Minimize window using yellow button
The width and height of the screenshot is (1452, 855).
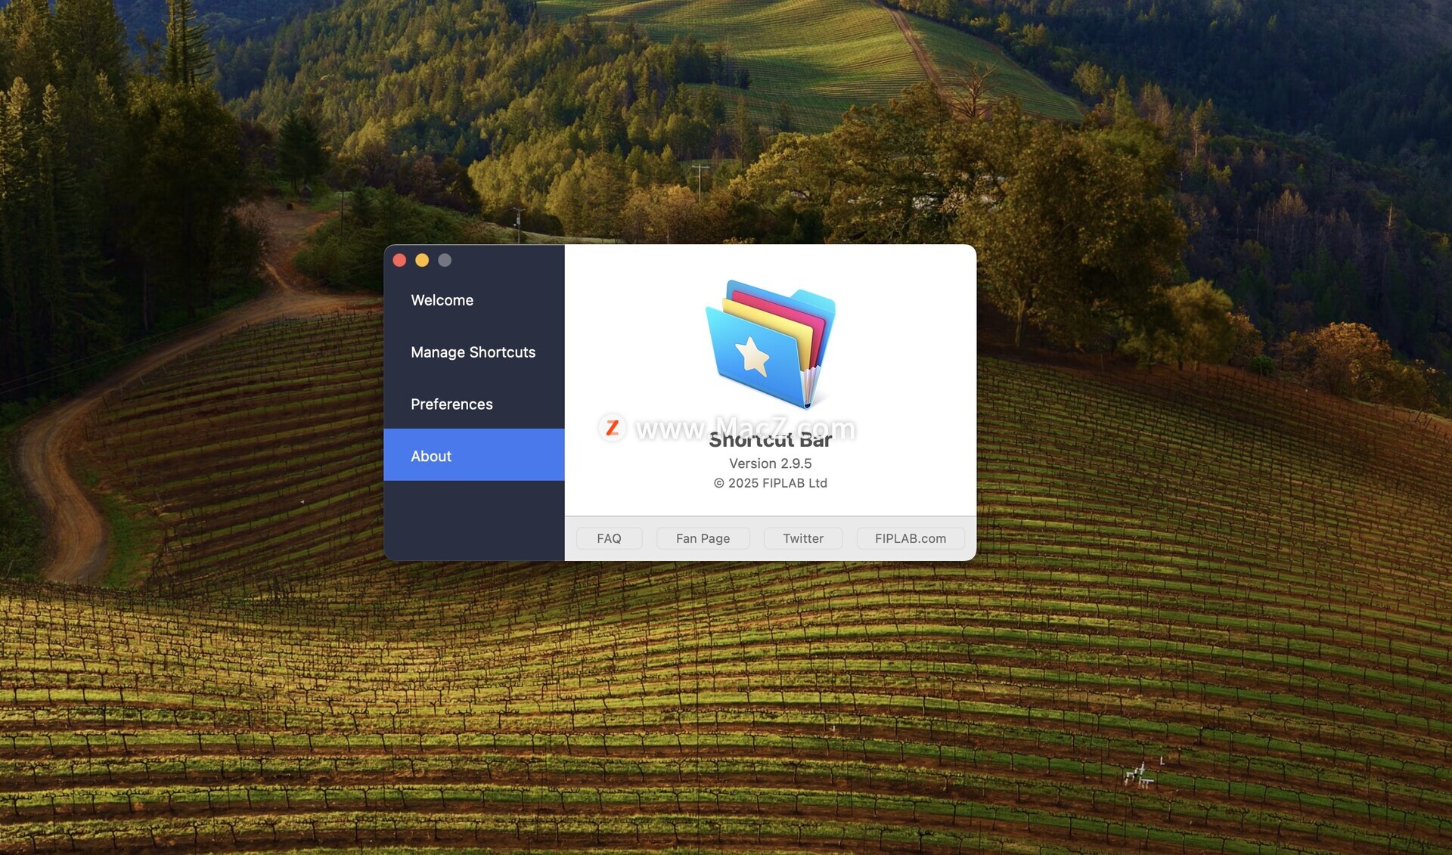point(422,260)
